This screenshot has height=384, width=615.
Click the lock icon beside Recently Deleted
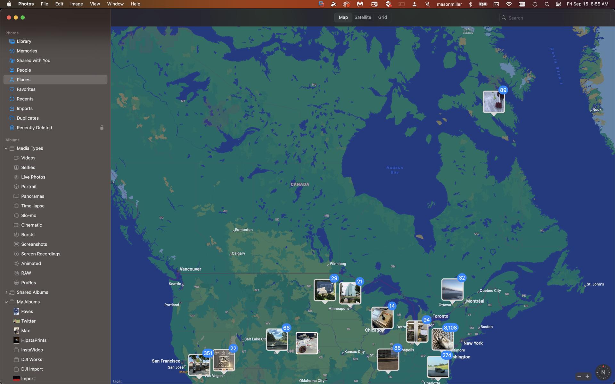click(x=102, y=128)
